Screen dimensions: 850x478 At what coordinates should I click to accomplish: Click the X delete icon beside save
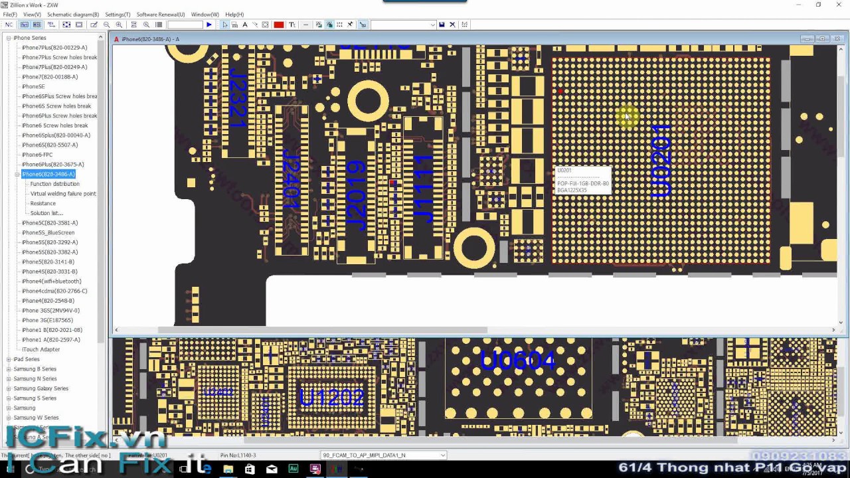(x=452, y=25)
